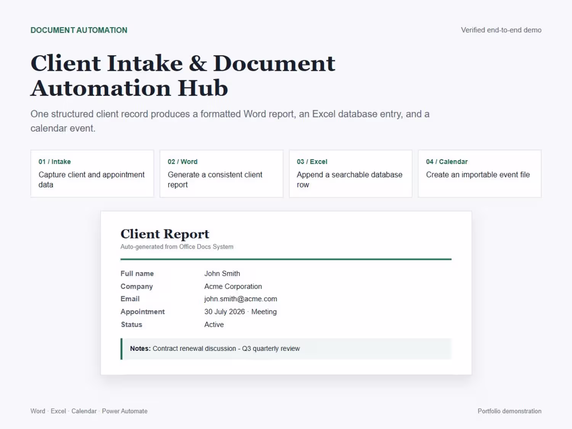Viewport: 572px width, 429px height.
Task: Click the 'Client Report' heading
Action: pos(165,234)
